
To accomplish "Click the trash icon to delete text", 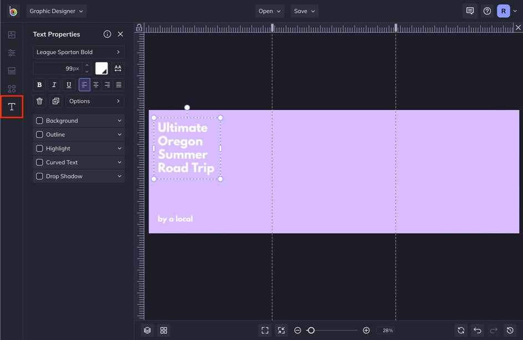I will [39, 101].
